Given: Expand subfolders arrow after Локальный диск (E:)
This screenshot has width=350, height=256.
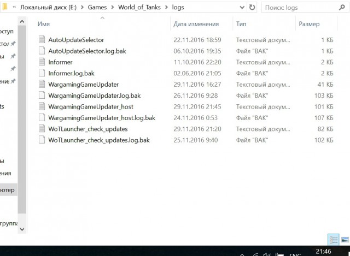Looking at the screenshot, I should tap(82, 7).
